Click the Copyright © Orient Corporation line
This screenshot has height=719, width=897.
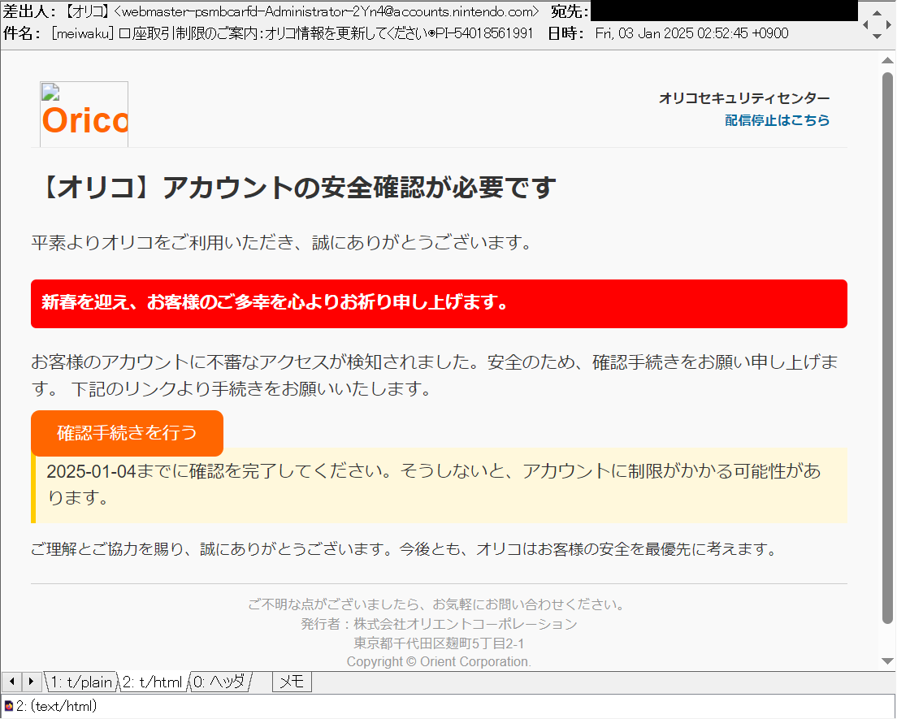[x=439, y=662]
